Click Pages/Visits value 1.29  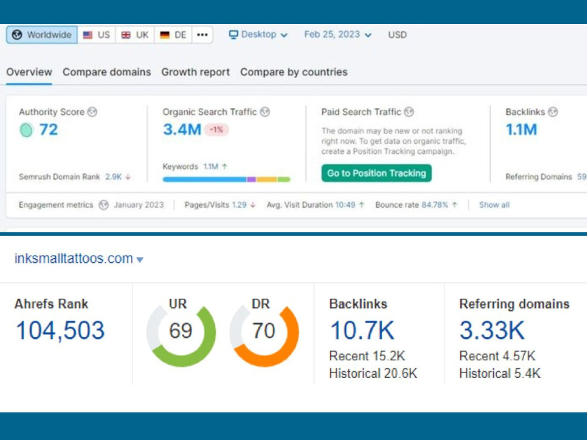pos(239,205)
